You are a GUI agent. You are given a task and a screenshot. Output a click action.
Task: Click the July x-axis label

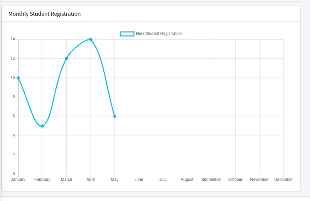pos(163,180)
